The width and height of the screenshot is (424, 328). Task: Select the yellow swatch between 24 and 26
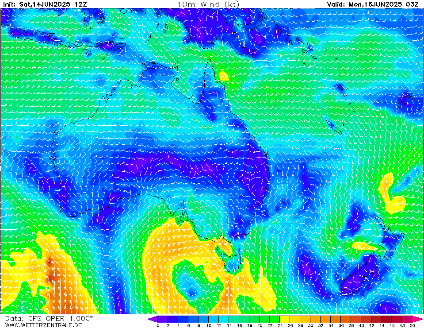pos(285,319)
